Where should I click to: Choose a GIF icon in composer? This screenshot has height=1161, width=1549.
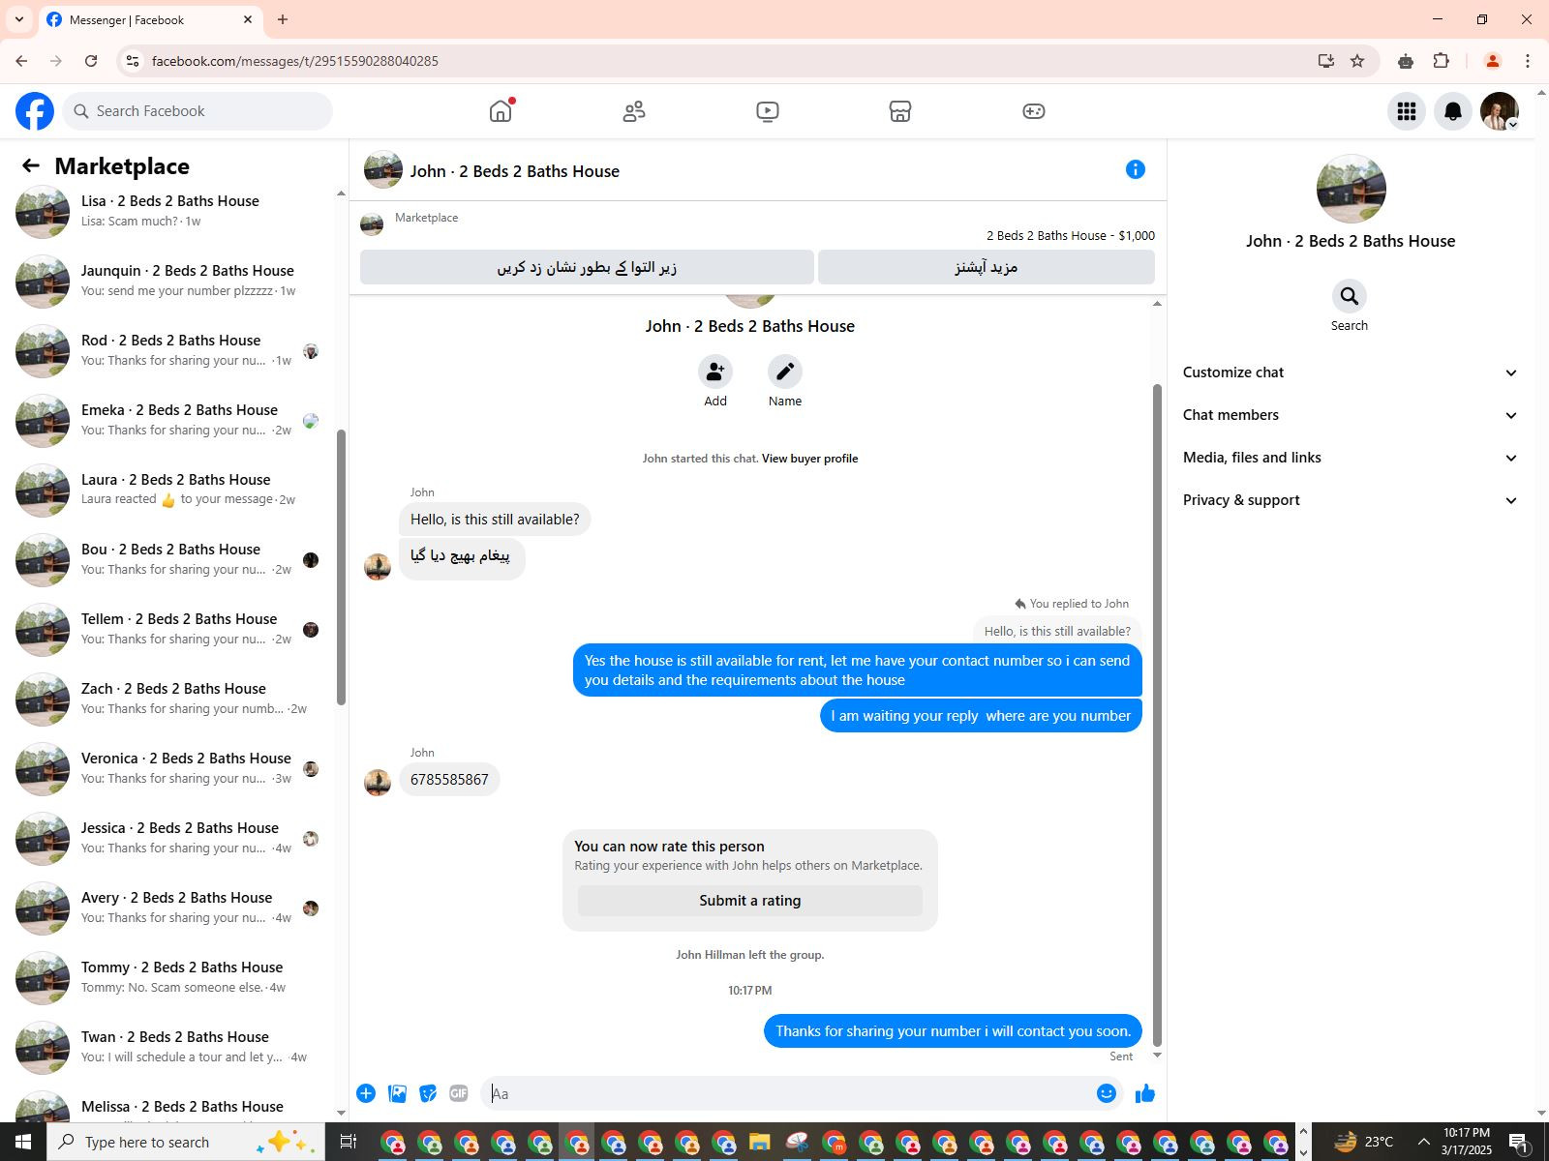click(459, 1093)
